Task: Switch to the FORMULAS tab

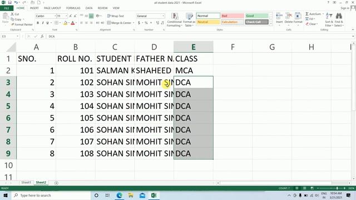Action: coord(73,8)
